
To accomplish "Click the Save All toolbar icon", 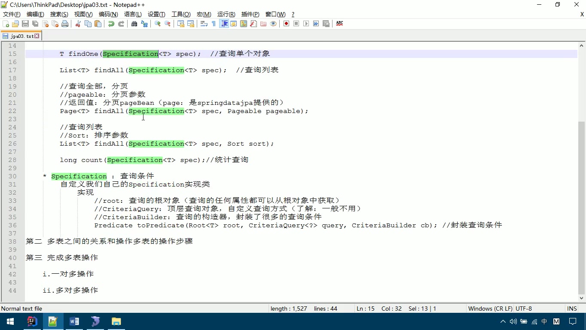I will (35, 24).
